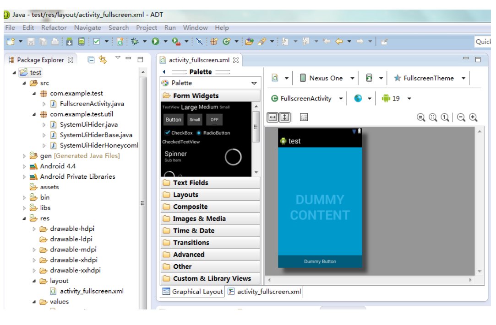The width and height of the screenshot is (496, 325).
Task: Click Link with Editor arrows icon
Action: (103, 59)
